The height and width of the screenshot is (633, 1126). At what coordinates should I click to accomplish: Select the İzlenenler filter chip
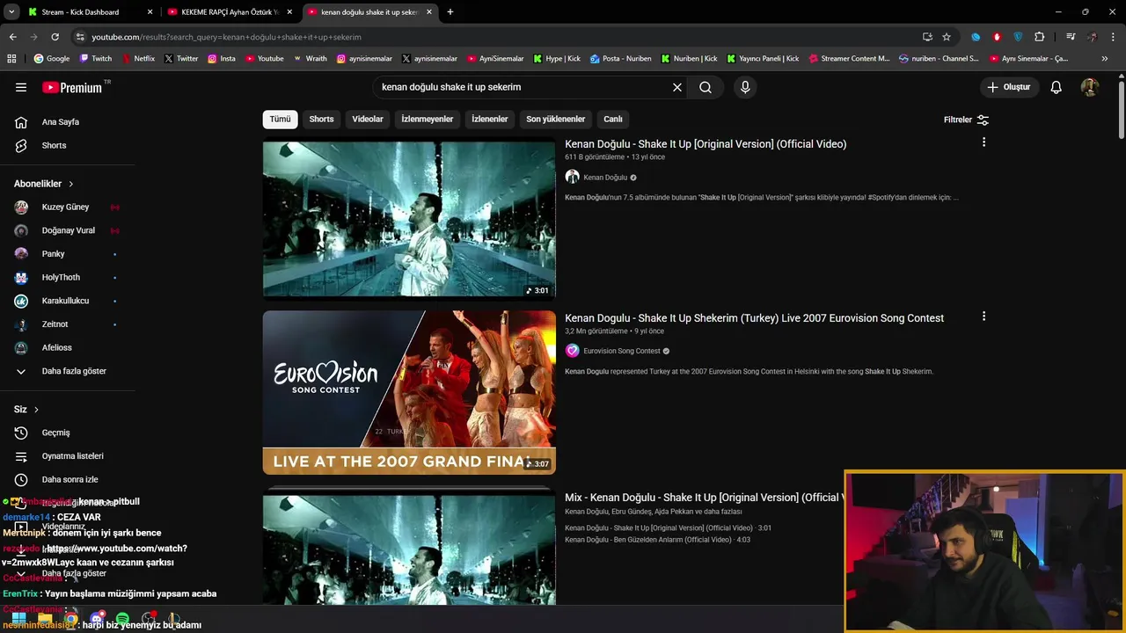click(x=490, y=120)
